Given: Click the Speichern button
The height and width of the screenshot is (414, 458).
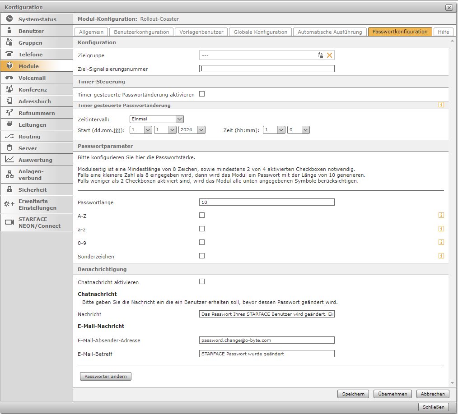Looking at the screenshot, I should [353, 394].
